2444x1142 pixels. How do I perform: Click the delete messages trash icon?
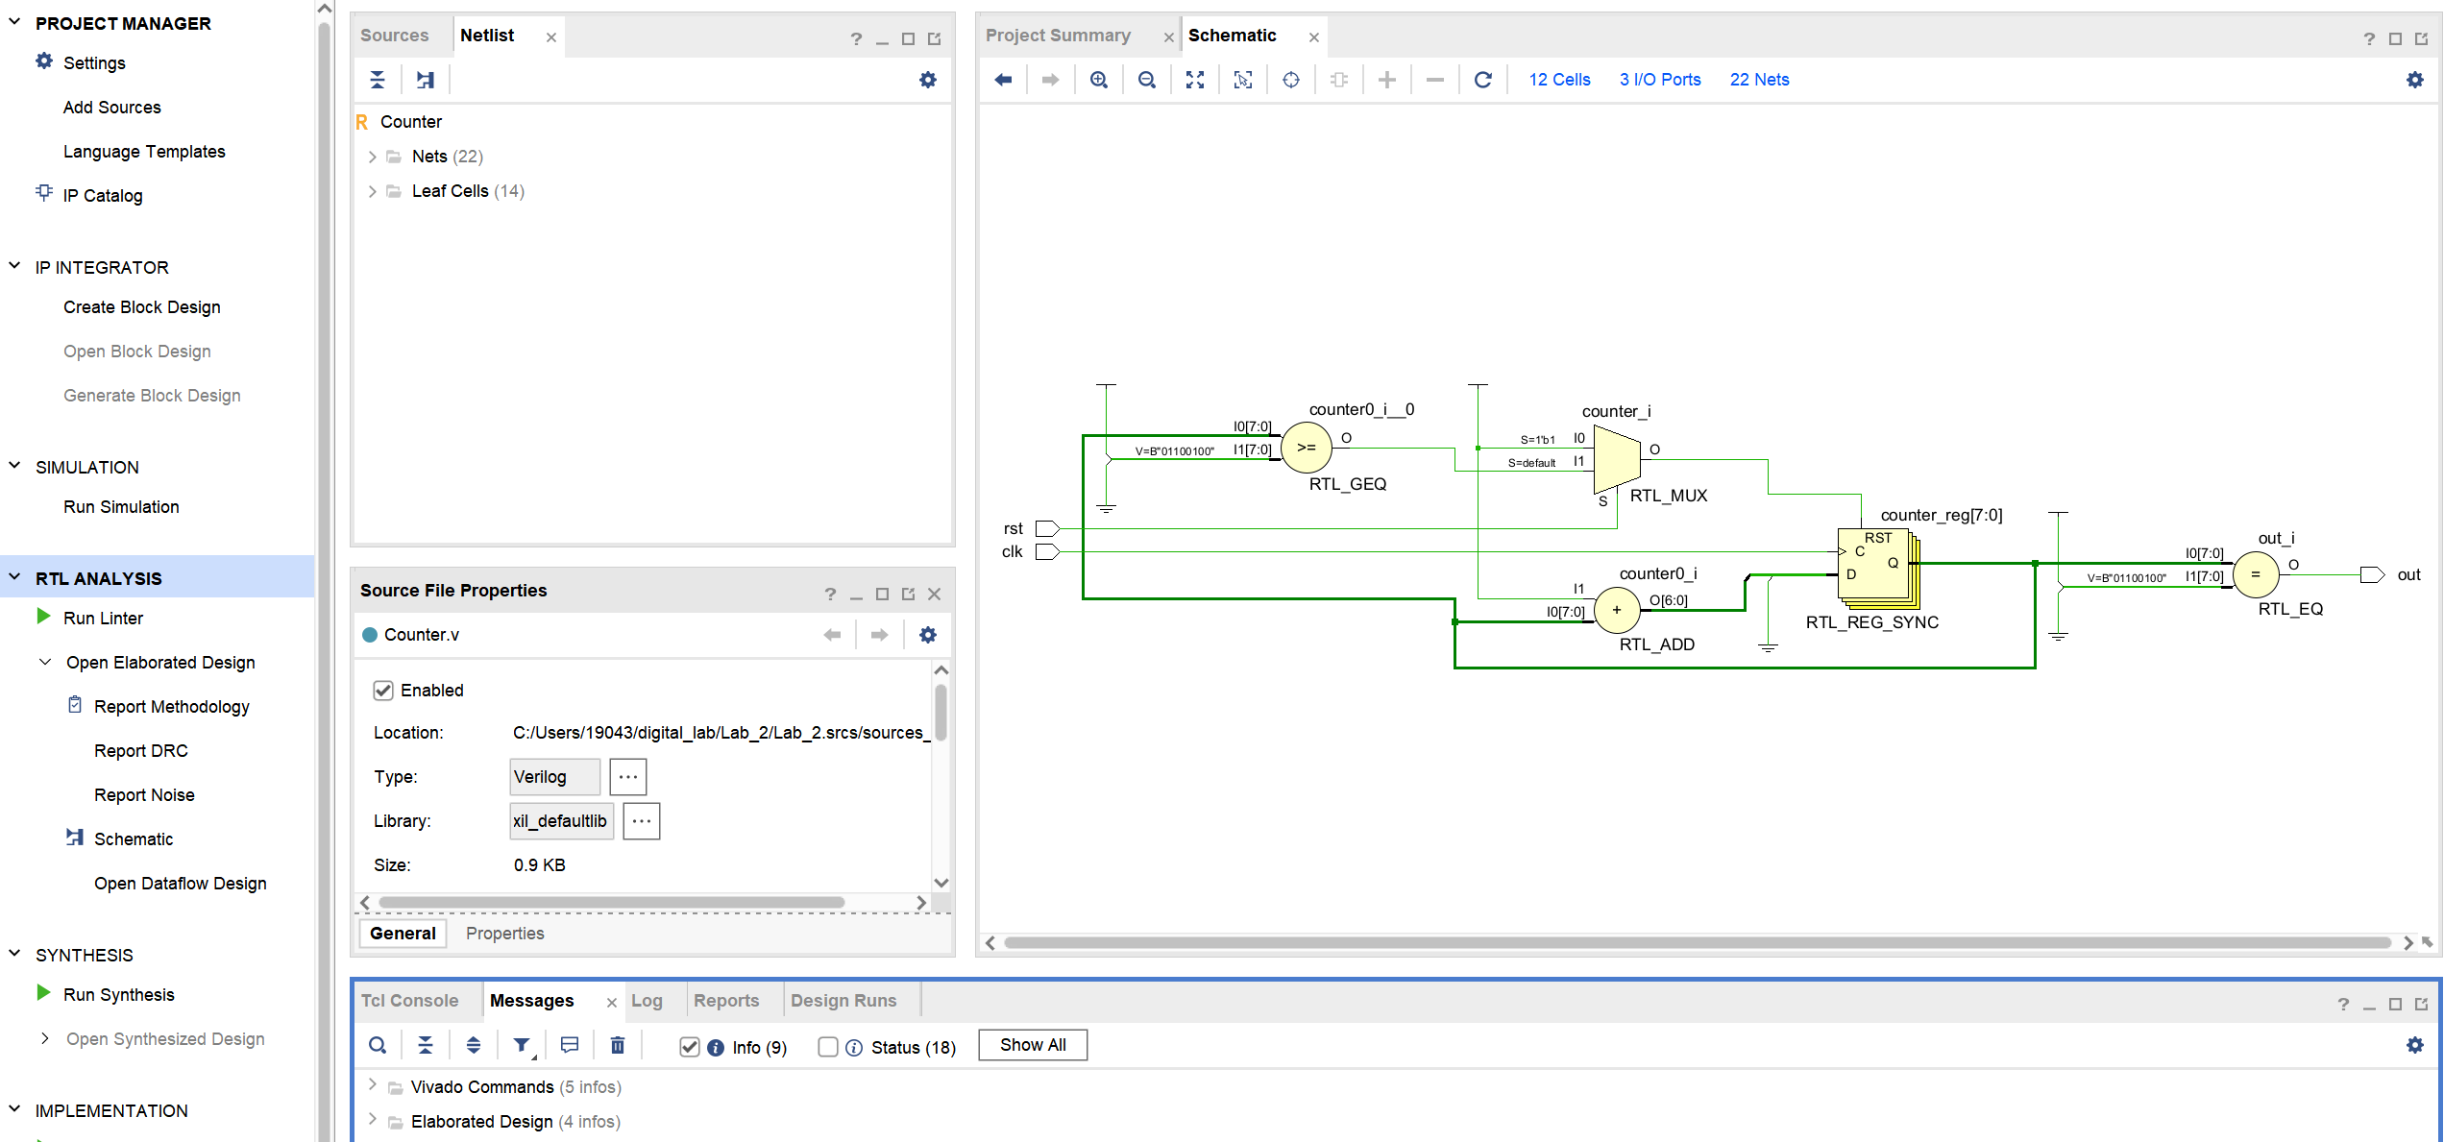618,1046
